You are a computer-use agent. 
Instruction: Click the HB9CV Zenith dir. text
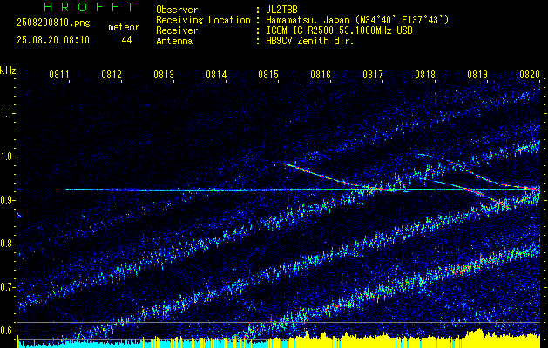click(310, 41)
